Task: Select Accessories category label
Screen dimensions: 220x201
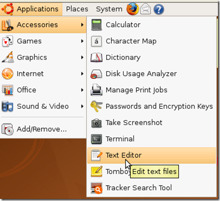Action: [x=37, y=25]
